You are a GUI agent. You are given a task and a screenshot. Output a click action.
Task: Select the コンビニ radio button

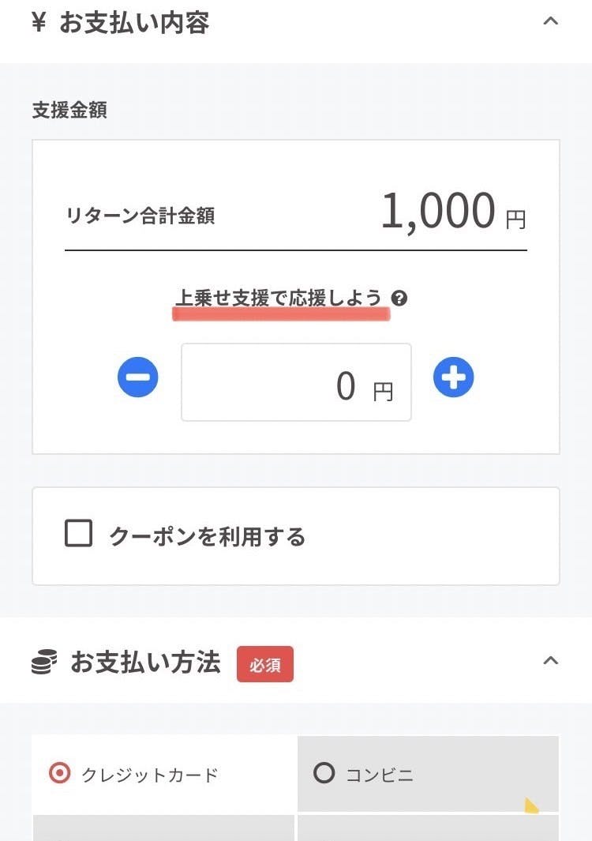[324, 773]
